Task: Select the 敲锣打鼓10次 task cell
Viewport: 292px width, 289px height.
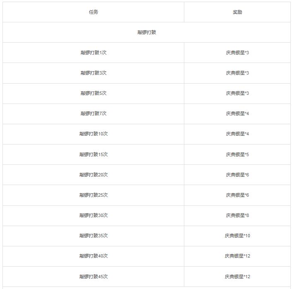Action: [x=94, y=134]
